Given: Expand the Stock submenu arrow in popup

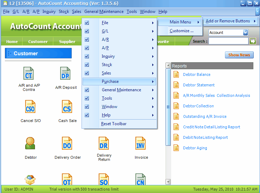Looking at the screenshot, I should click(x=153, y=65).
